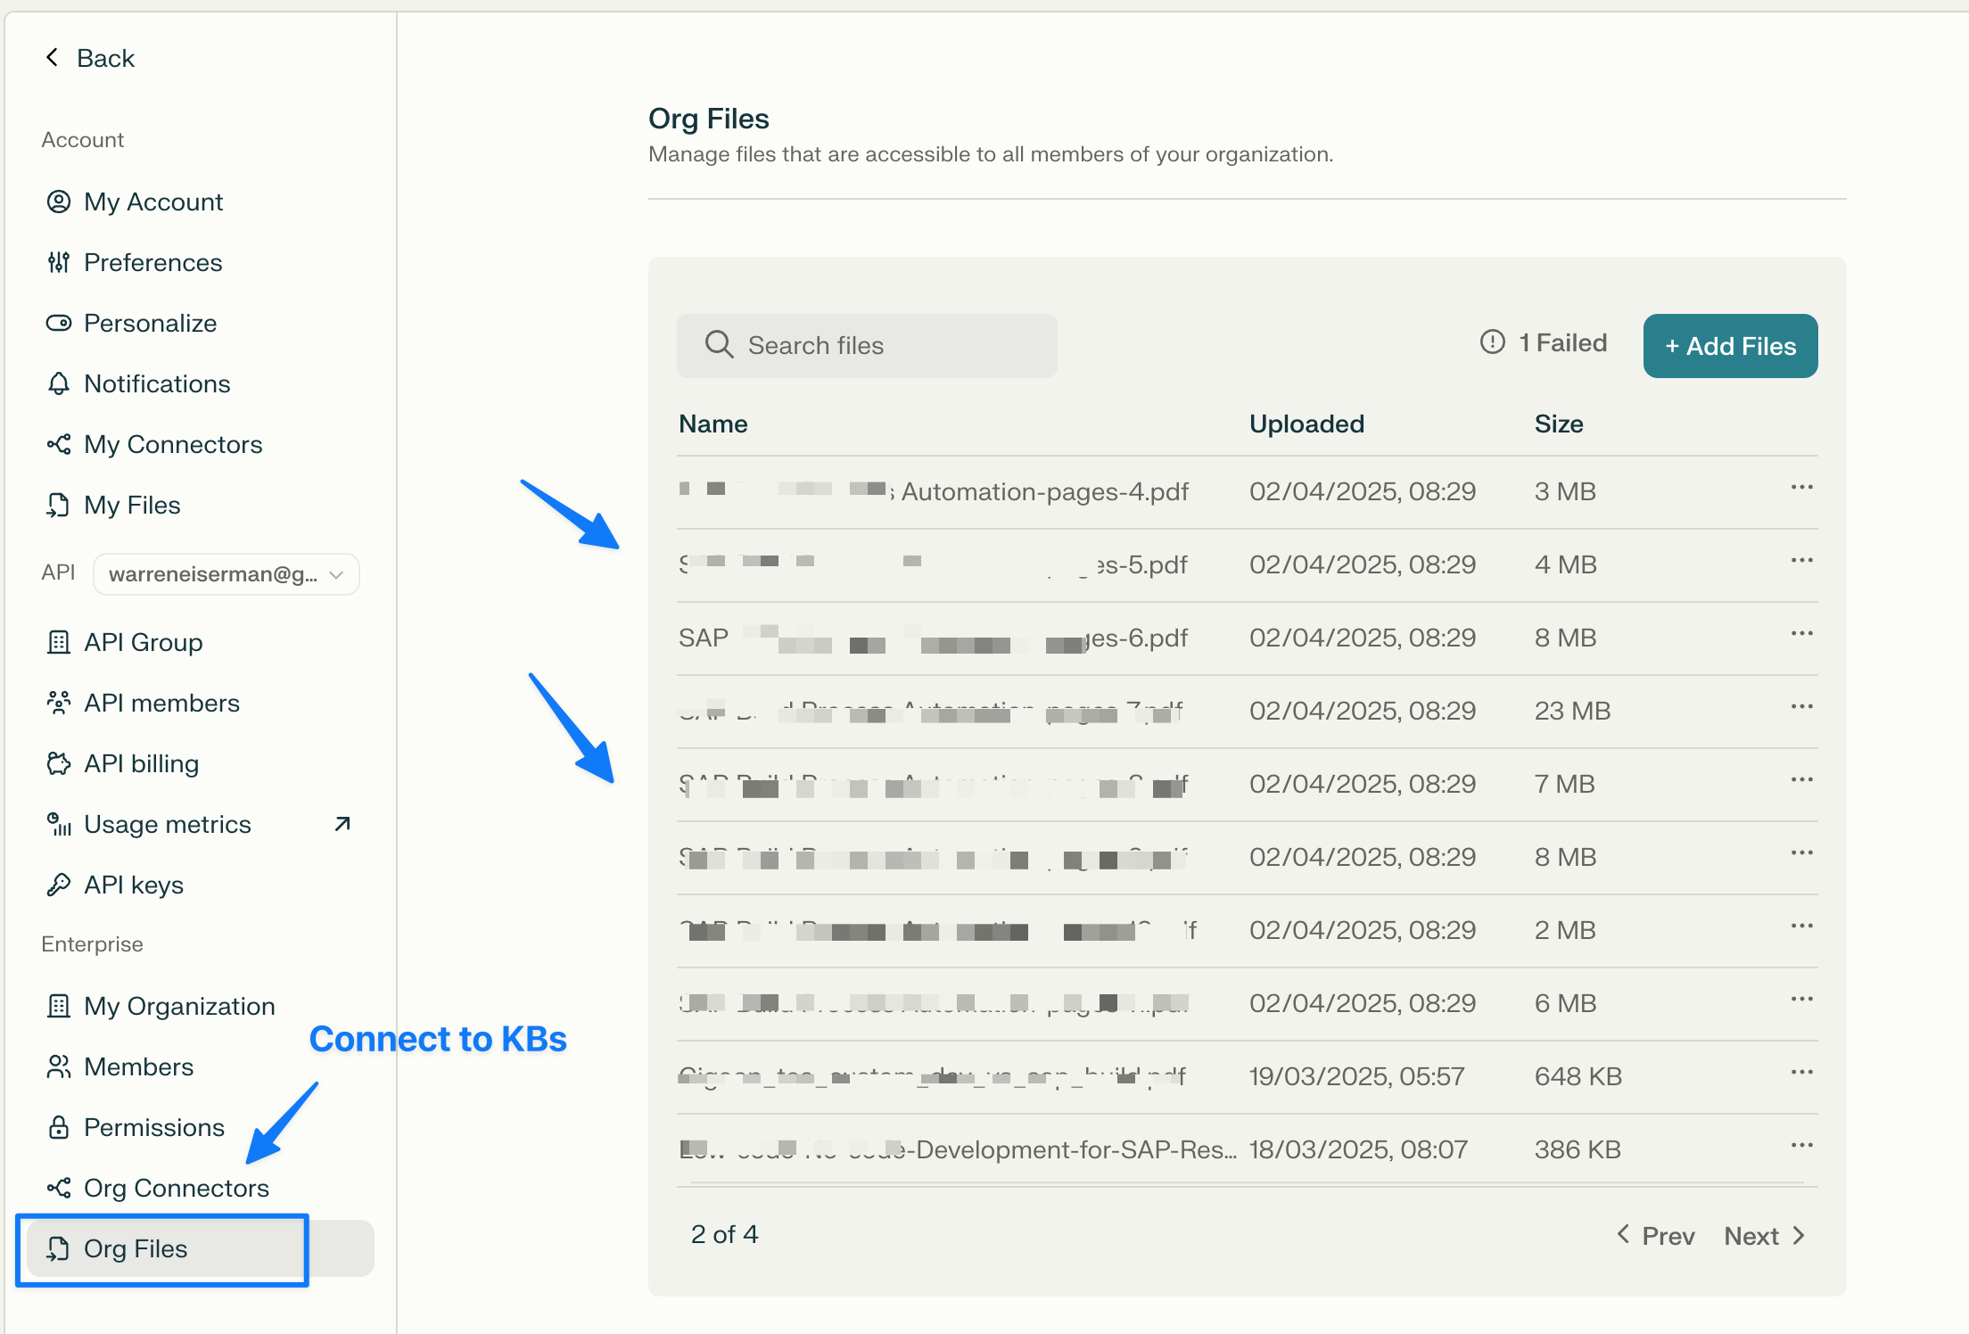Open options menu for the 648 KB file
1969x1334 pixels.
[1801, 1073]
